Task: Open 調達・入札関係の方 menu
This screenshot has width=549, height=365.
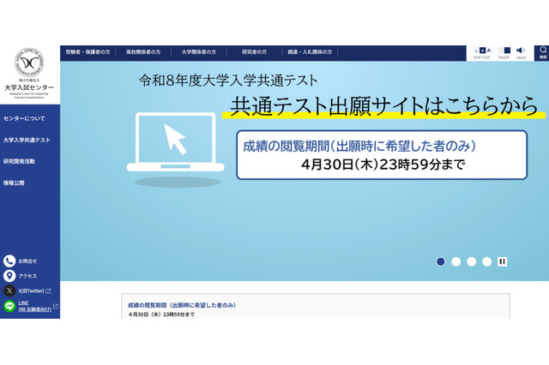Action: pos(310,51)
